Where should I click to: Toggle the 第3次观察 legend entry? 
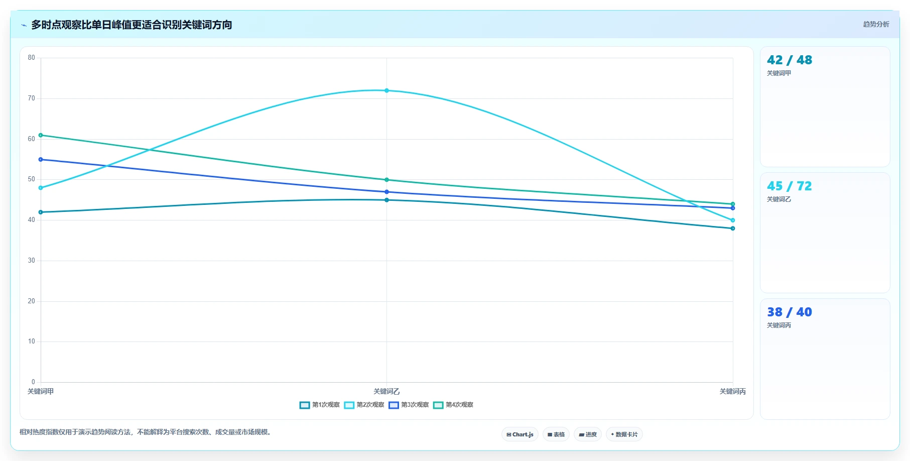coord(409,405)
